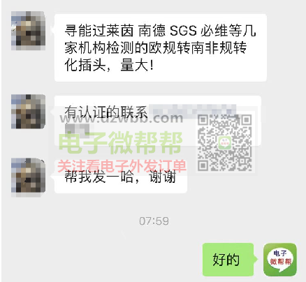Screen dimensions: 306x282
Task: Click the 量大! text in first message
Action: click(x=137, y=65)
